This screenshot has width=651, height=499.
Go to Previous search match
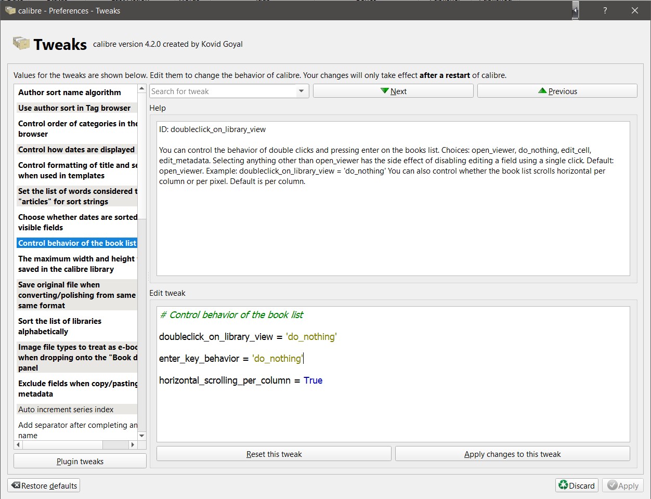coord(557,91)
